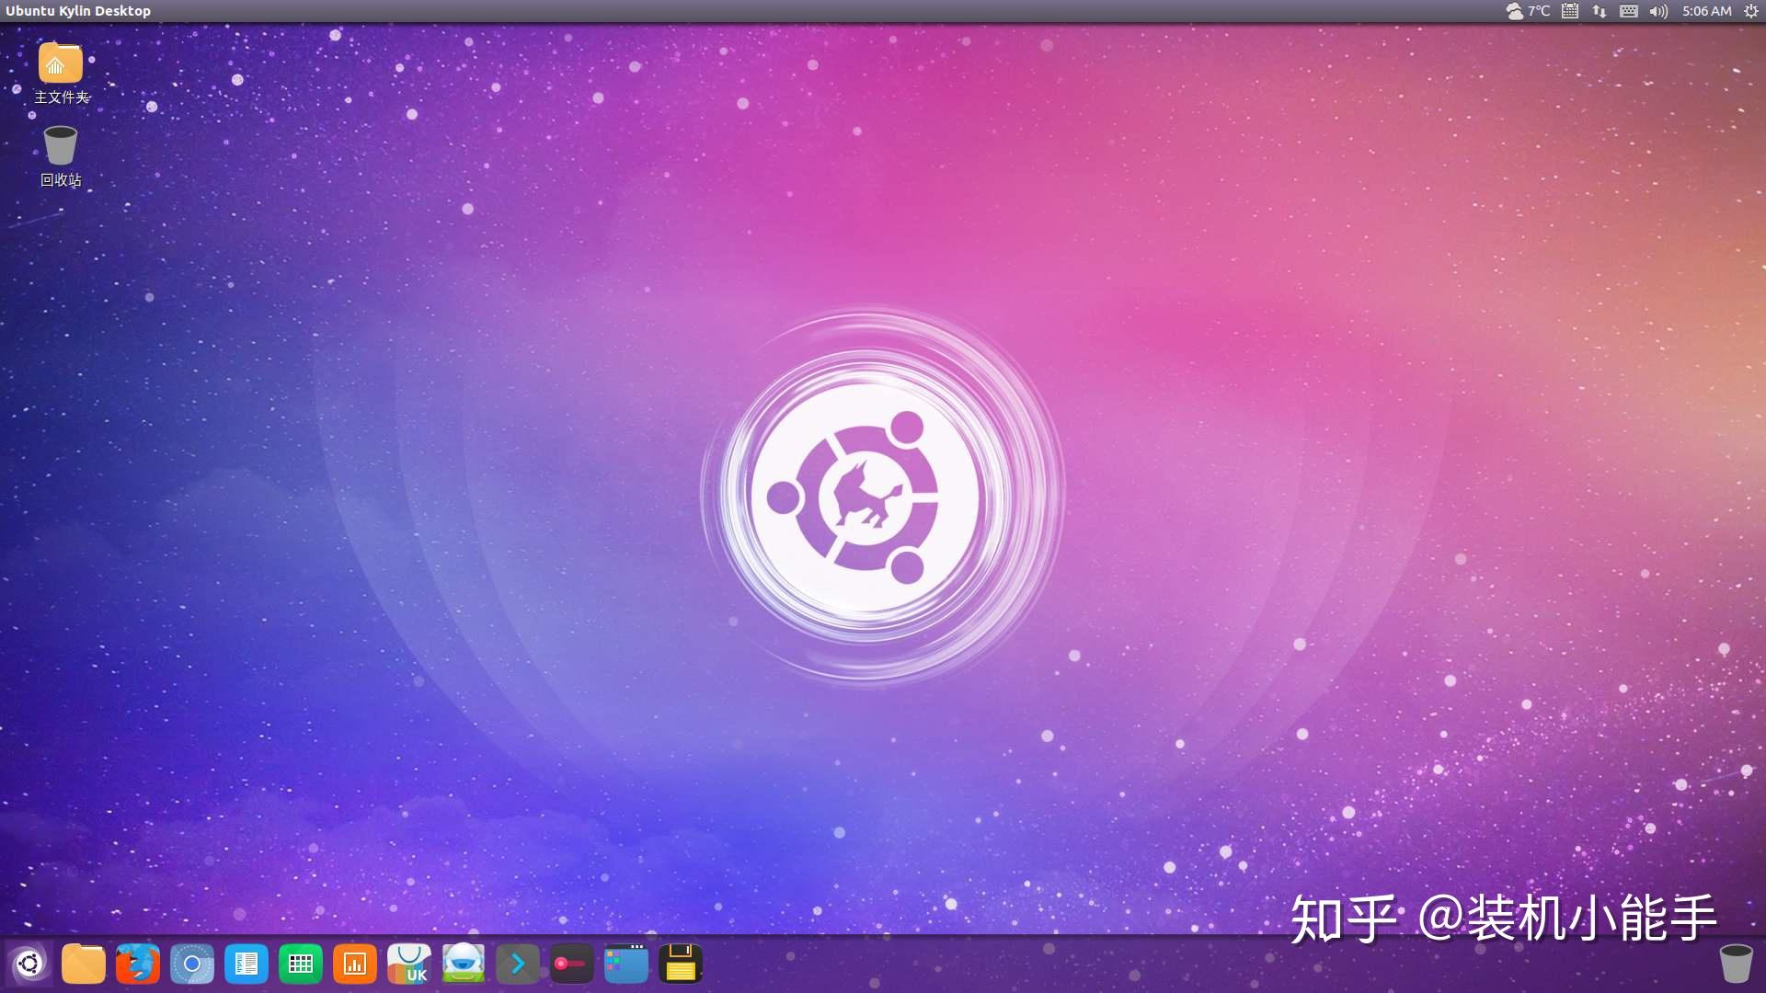Launch the terminal emulator
Screen dimensions: 1766x993
click(518, 964)
